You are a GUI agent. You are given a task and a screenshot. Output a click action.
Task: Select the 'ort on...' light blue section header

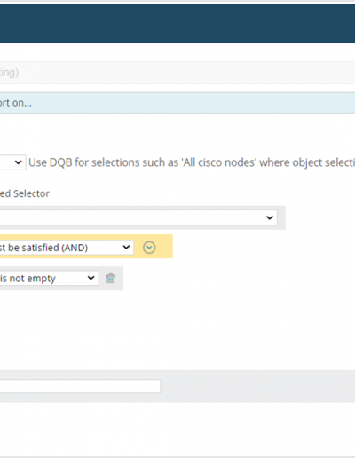point(177,103)
